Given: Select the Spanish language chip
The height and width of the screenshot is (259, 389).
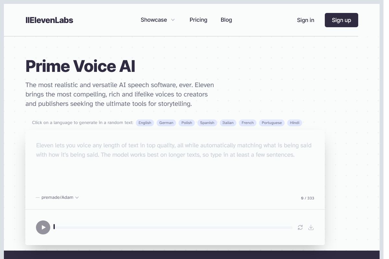Looking at the screenshot, I should pyautogui.click(x=207, y=123).
